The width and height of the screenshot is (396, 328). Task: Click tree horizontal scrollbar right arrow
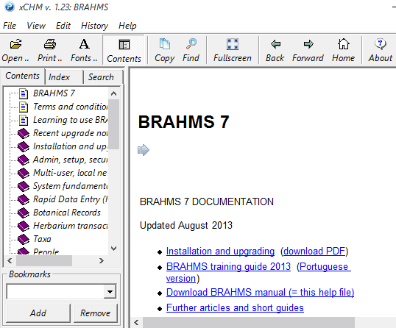[x=102, y=260]
